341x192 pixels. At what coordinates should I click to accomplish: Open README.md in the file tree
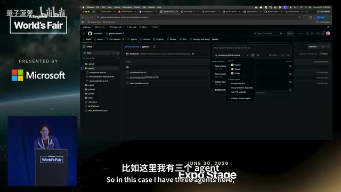click(94, 106)
